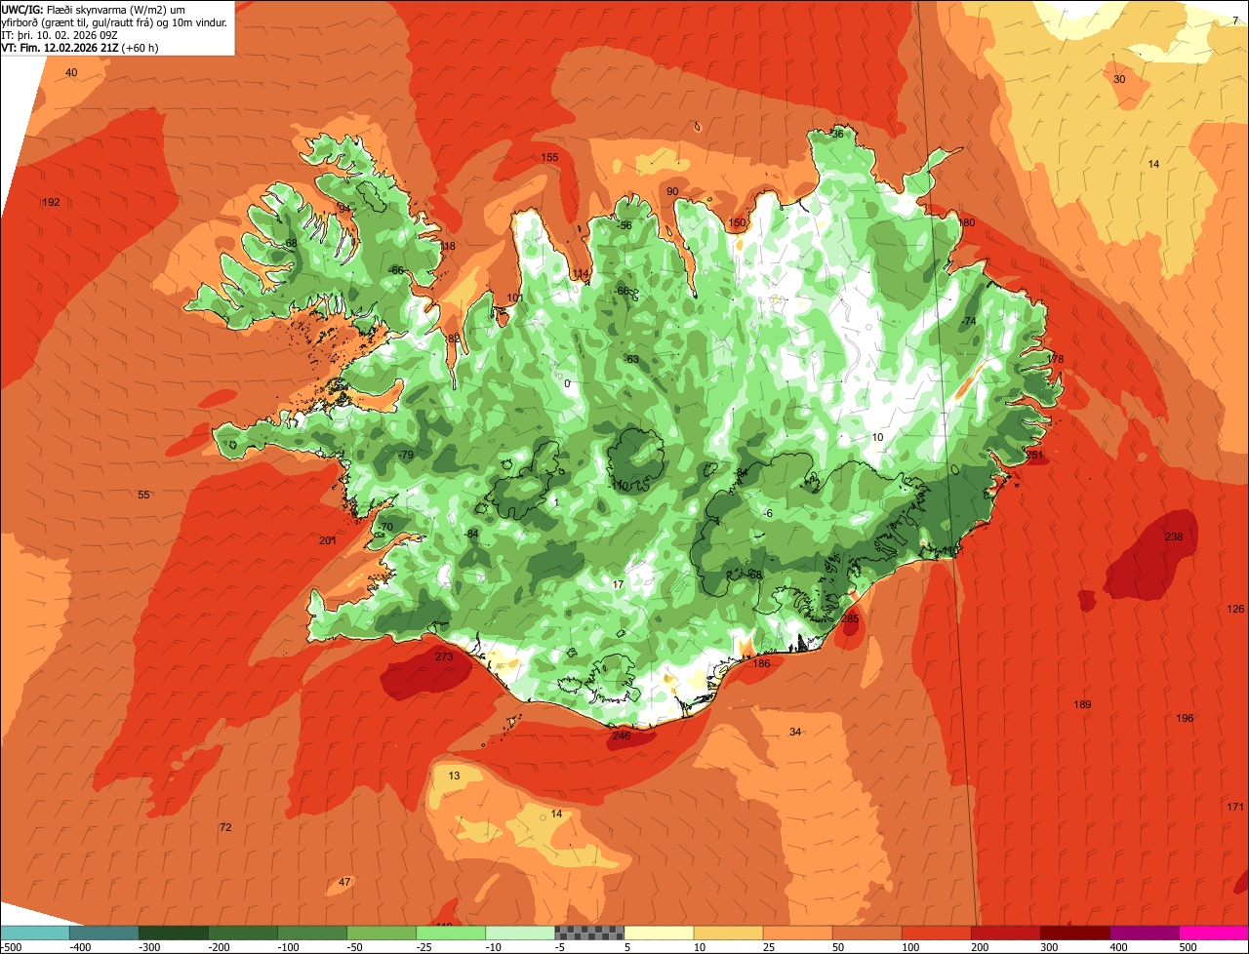Click the '-300' legend scale label

pos(148,946)
